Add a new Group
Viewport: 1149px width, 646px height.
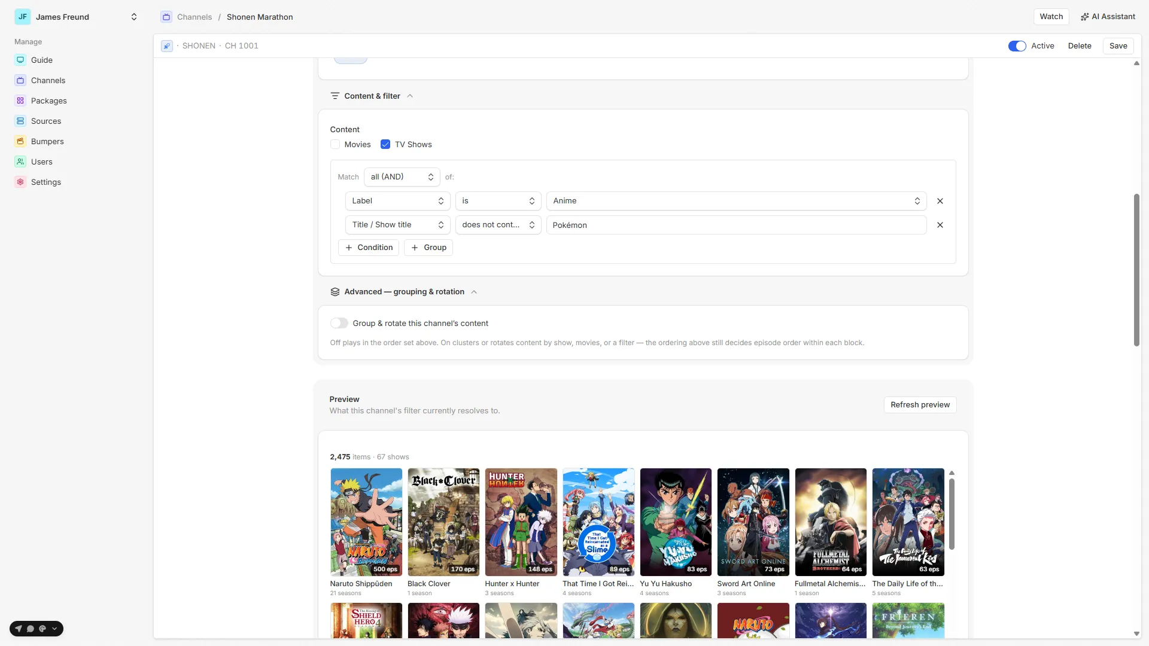pos(428,248)
